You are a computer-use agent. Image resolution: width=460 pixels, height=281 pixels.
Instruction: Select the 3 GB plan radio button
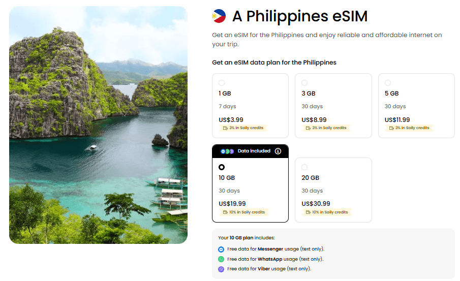tap(304, 83)
